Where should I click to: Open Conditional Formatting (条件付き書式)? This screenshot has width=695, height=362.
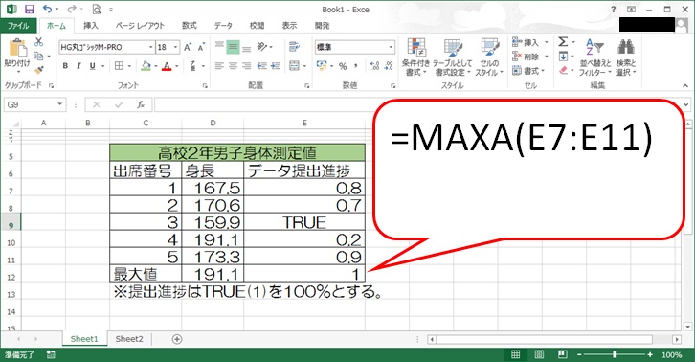pyautogui.click(x=415, y=57)
